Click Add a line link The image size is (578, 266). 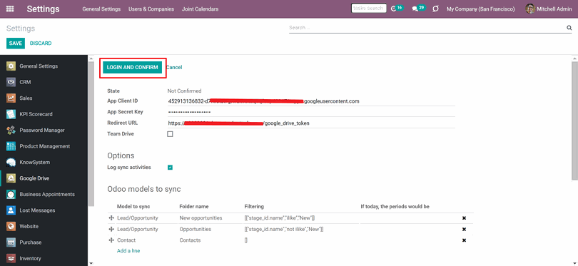[128, 250]
